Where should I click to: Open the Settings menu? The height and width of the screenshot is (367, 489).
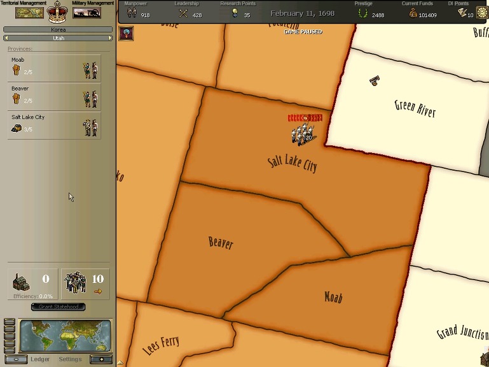click(70, 359)
